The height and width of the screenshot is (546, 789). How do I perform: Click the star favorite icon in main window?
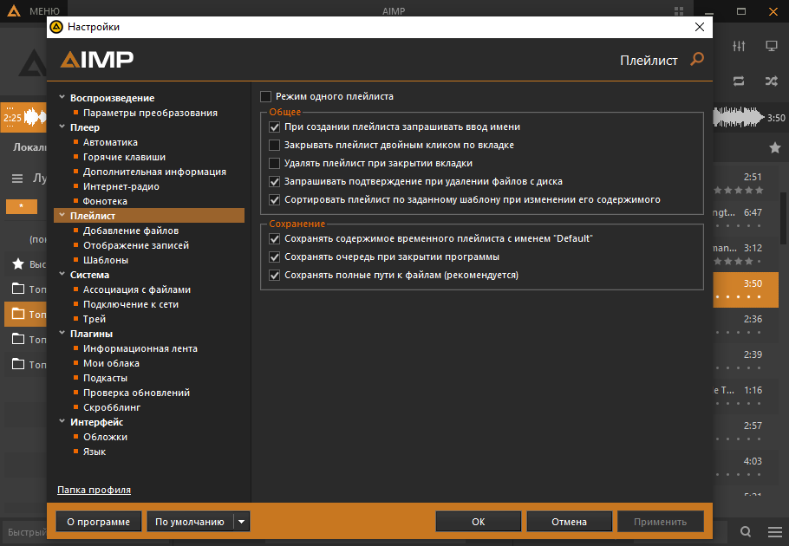click(775, 148)
